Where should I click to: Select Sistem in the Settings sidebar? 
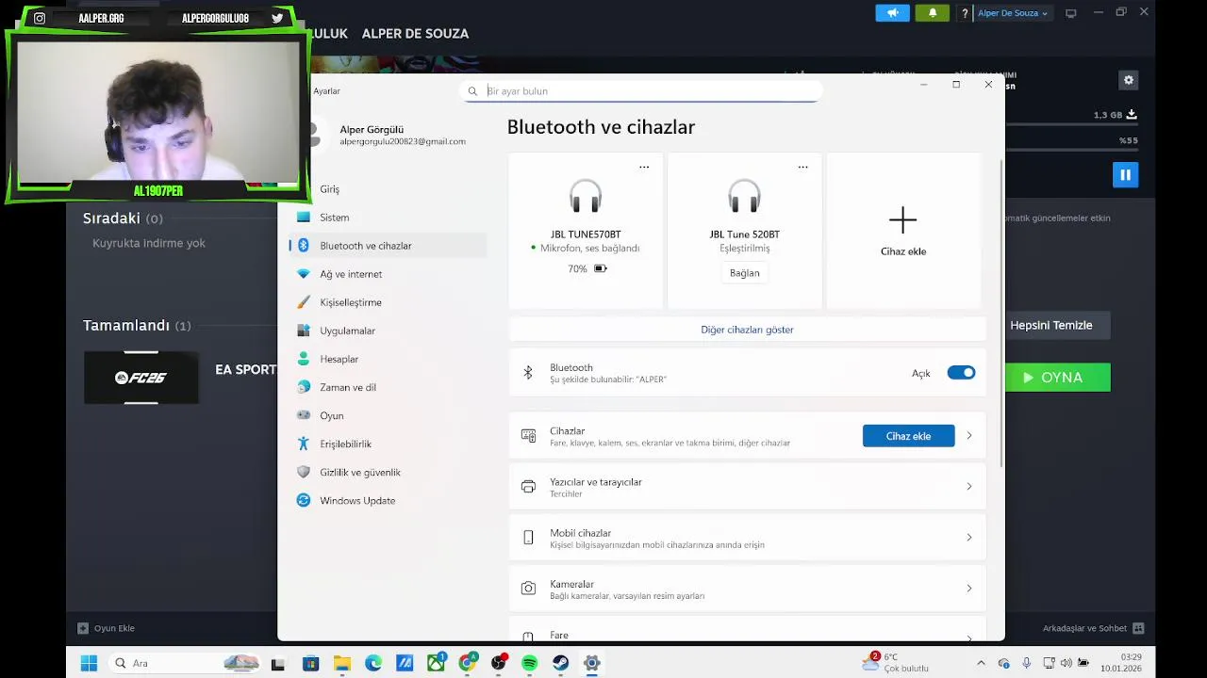388,218
